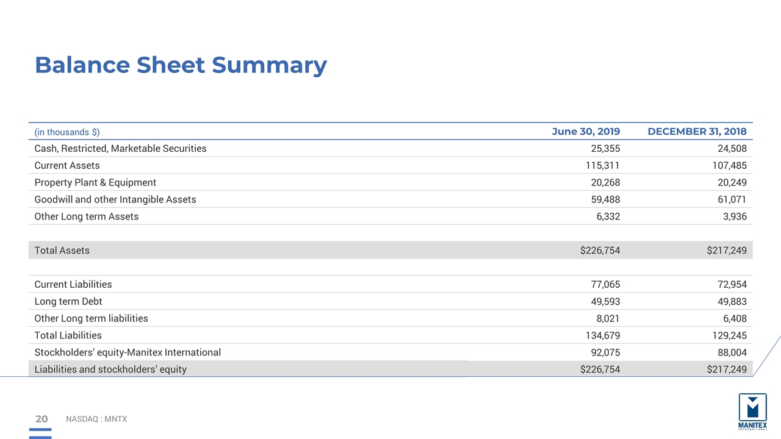Click $217,249 in Liabilities and equity row
The height and width of the screenshot is (439, 781).
point(727,369)
